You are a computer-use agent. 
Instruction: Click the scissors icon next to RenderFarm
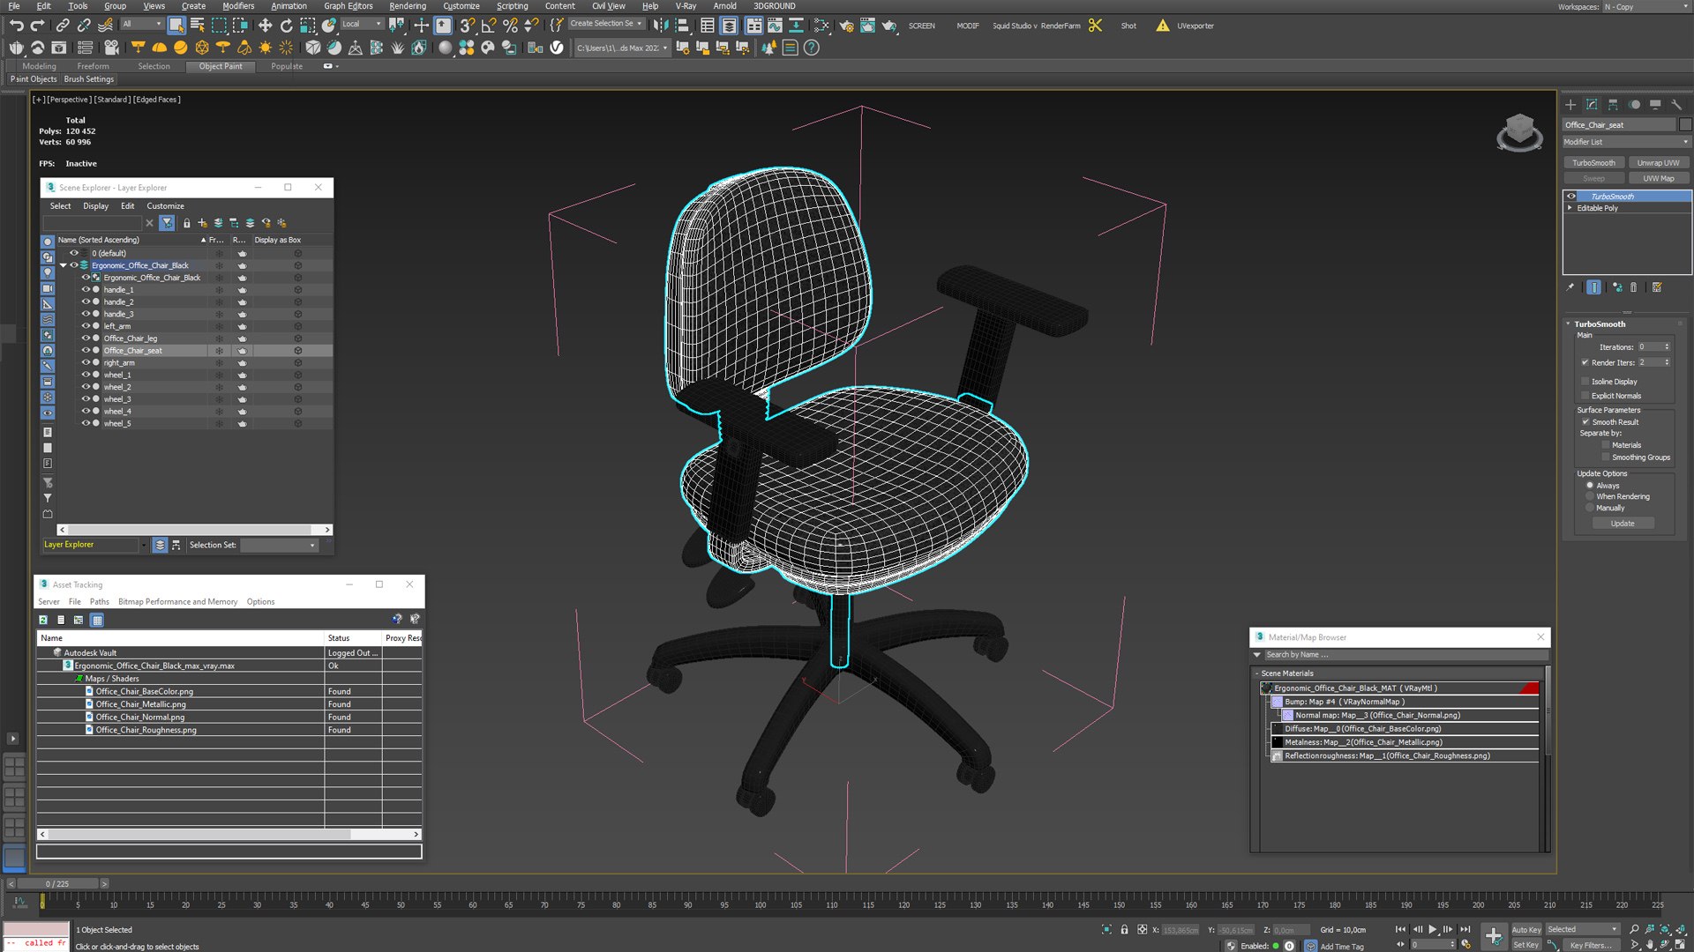click(1095, 26)
